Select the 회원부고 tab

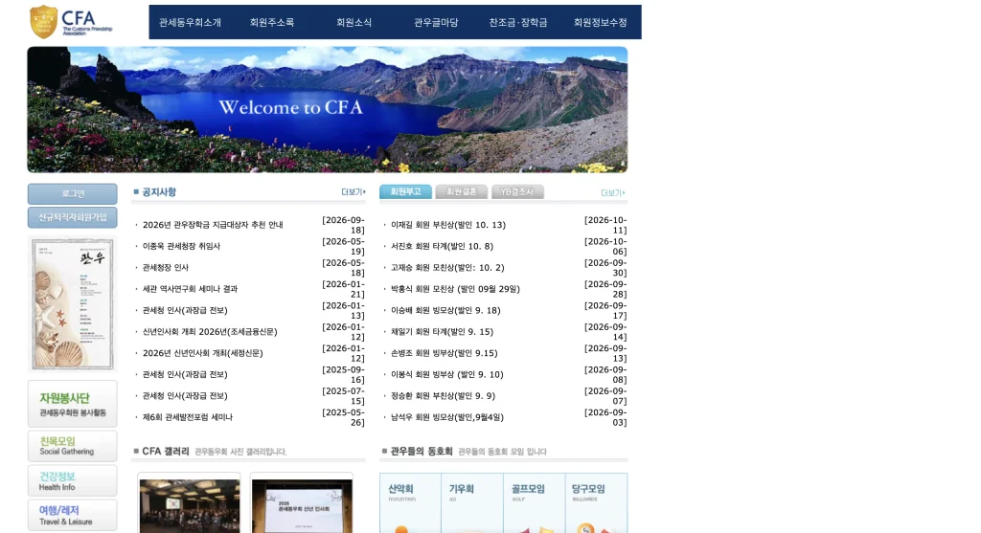click(x=405, y=191)
